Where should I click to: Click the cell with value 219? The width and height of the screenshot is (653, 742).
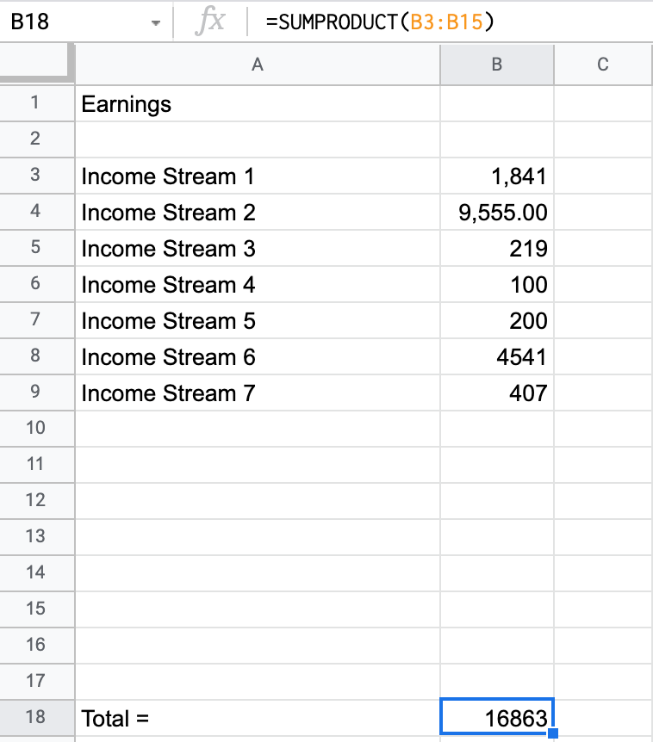(x=497, y=248)
